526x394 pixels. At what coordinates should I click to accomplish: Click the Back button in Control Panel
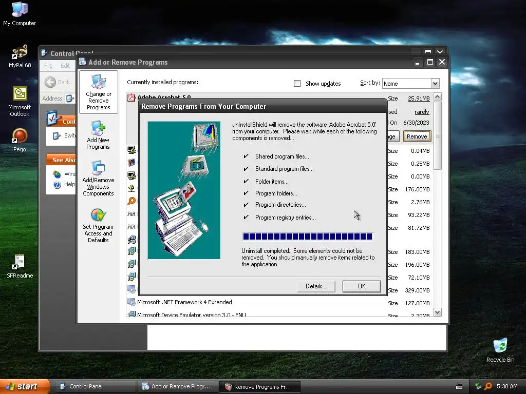tap(58, 82)
